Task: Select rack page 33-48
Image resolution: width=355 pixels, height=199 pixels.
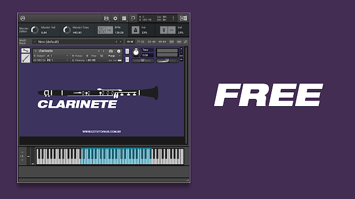Action: tap(151, 42)
